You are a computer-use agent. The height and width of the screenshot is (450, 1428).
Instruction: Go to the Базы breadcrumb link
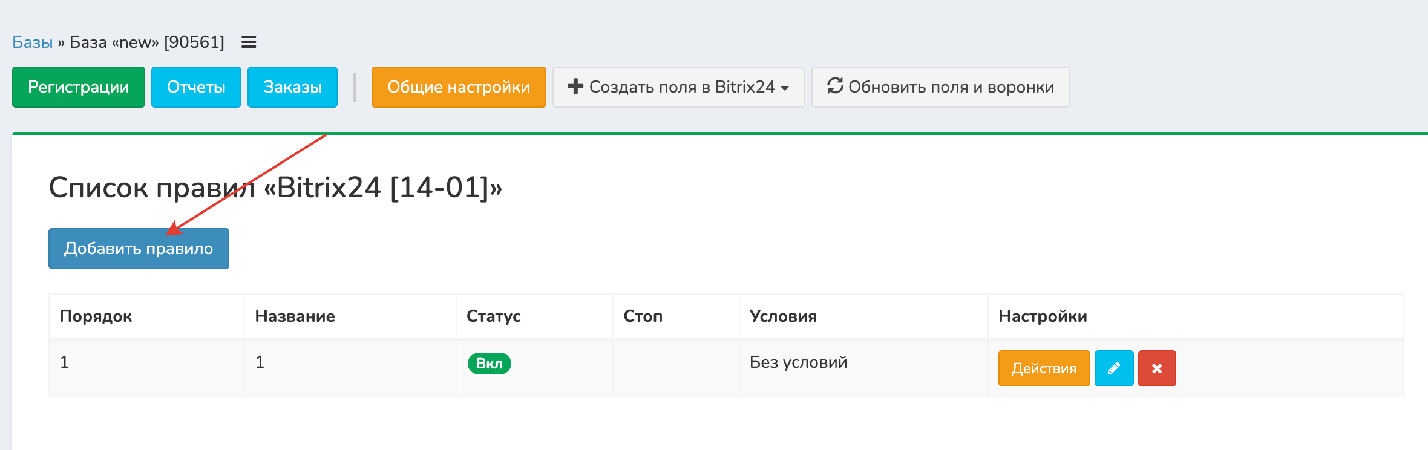33,42
